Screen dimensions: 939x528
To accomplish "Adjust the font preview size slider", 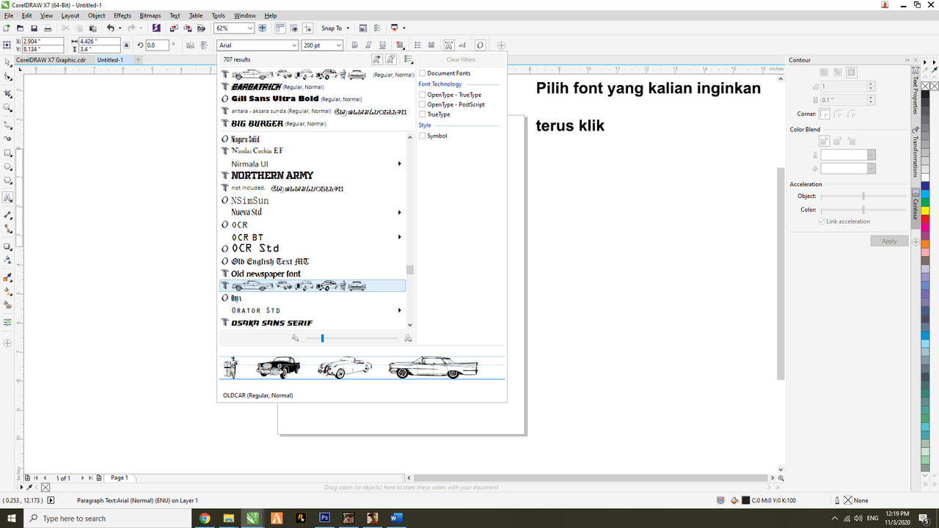I will [x=322, y=338].
